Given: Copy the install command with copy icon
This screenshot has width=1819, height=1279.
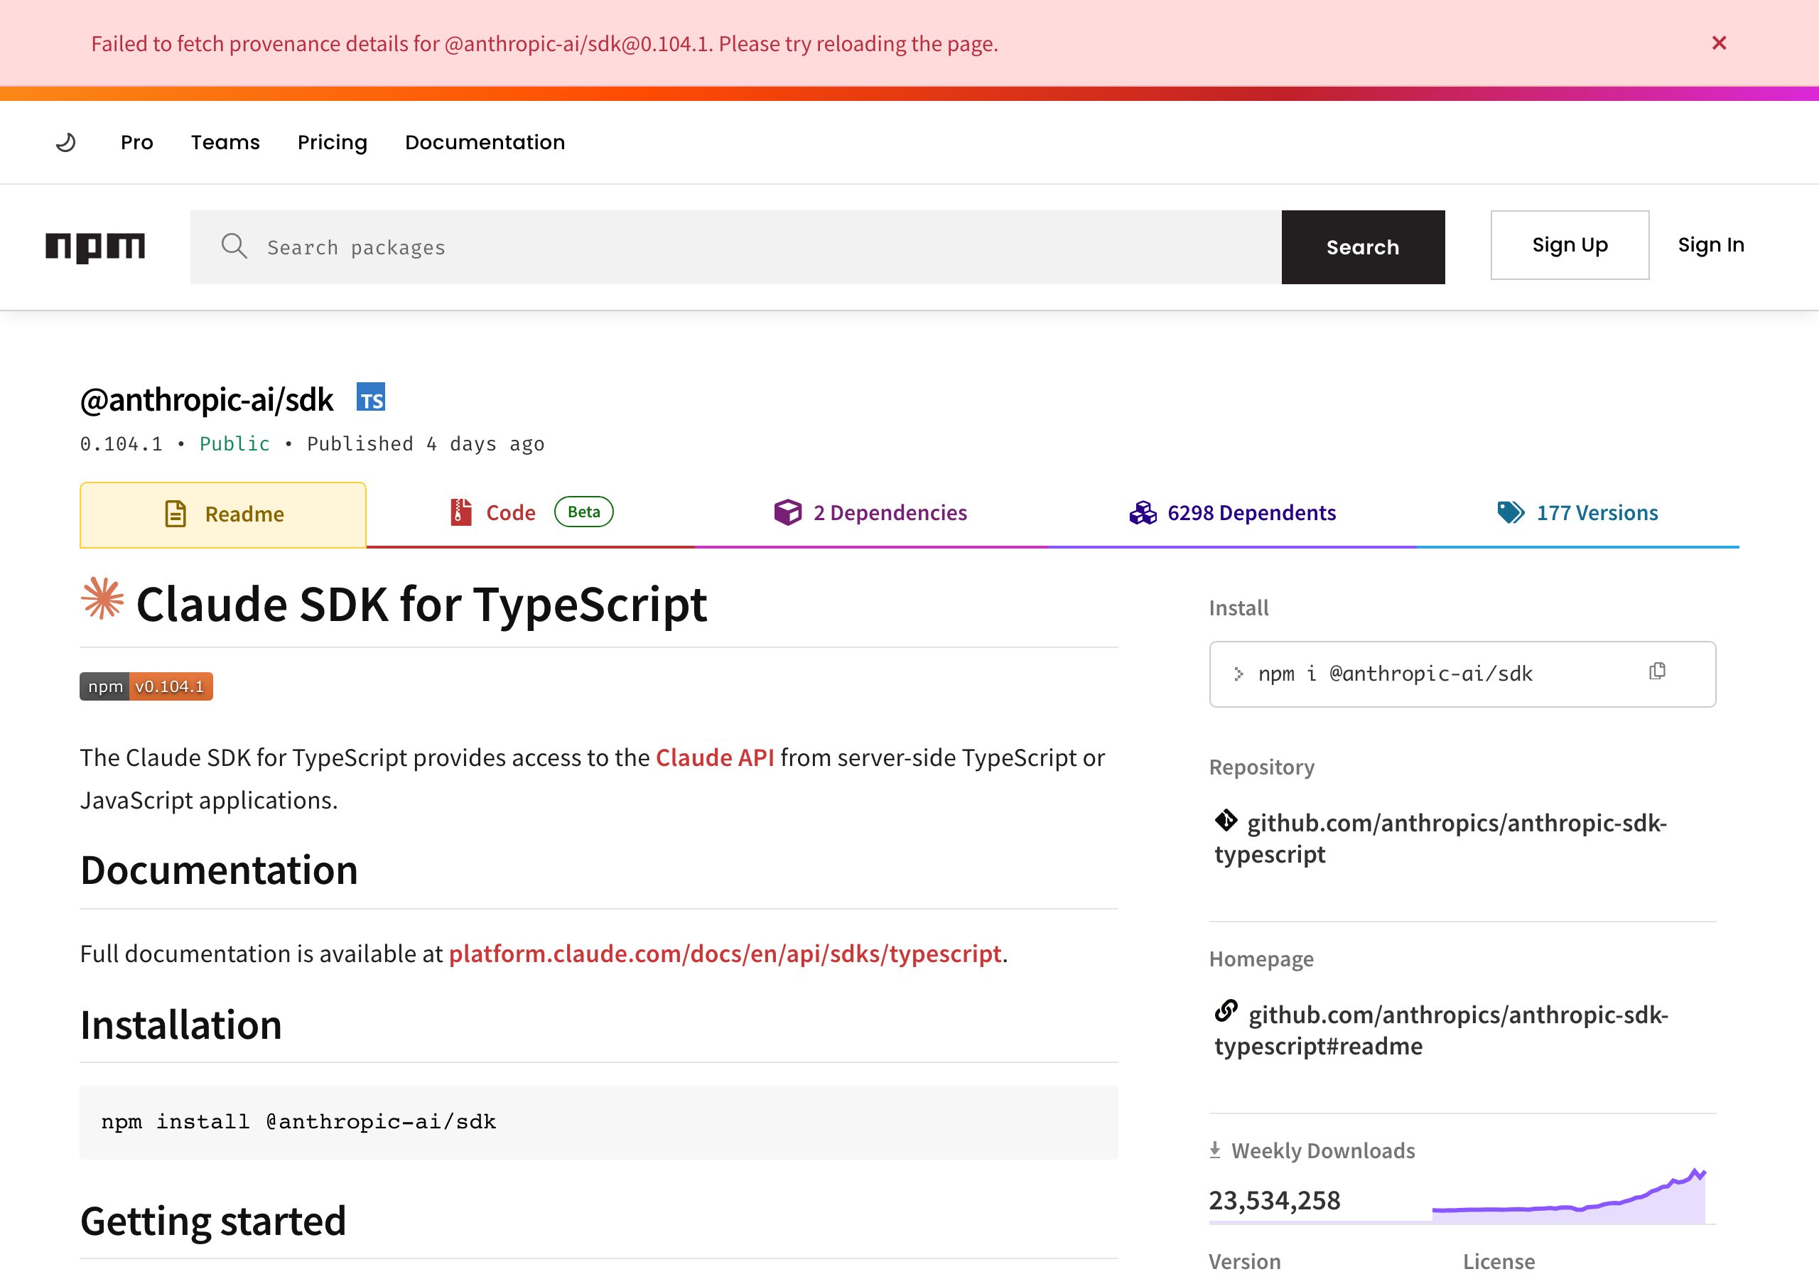Looking at the screenshot, I should click(1658, 671).
